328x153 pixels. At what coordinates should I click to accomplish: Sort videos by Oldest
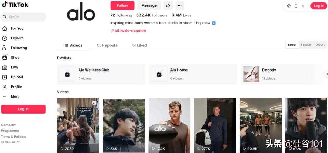click(320, 45)
